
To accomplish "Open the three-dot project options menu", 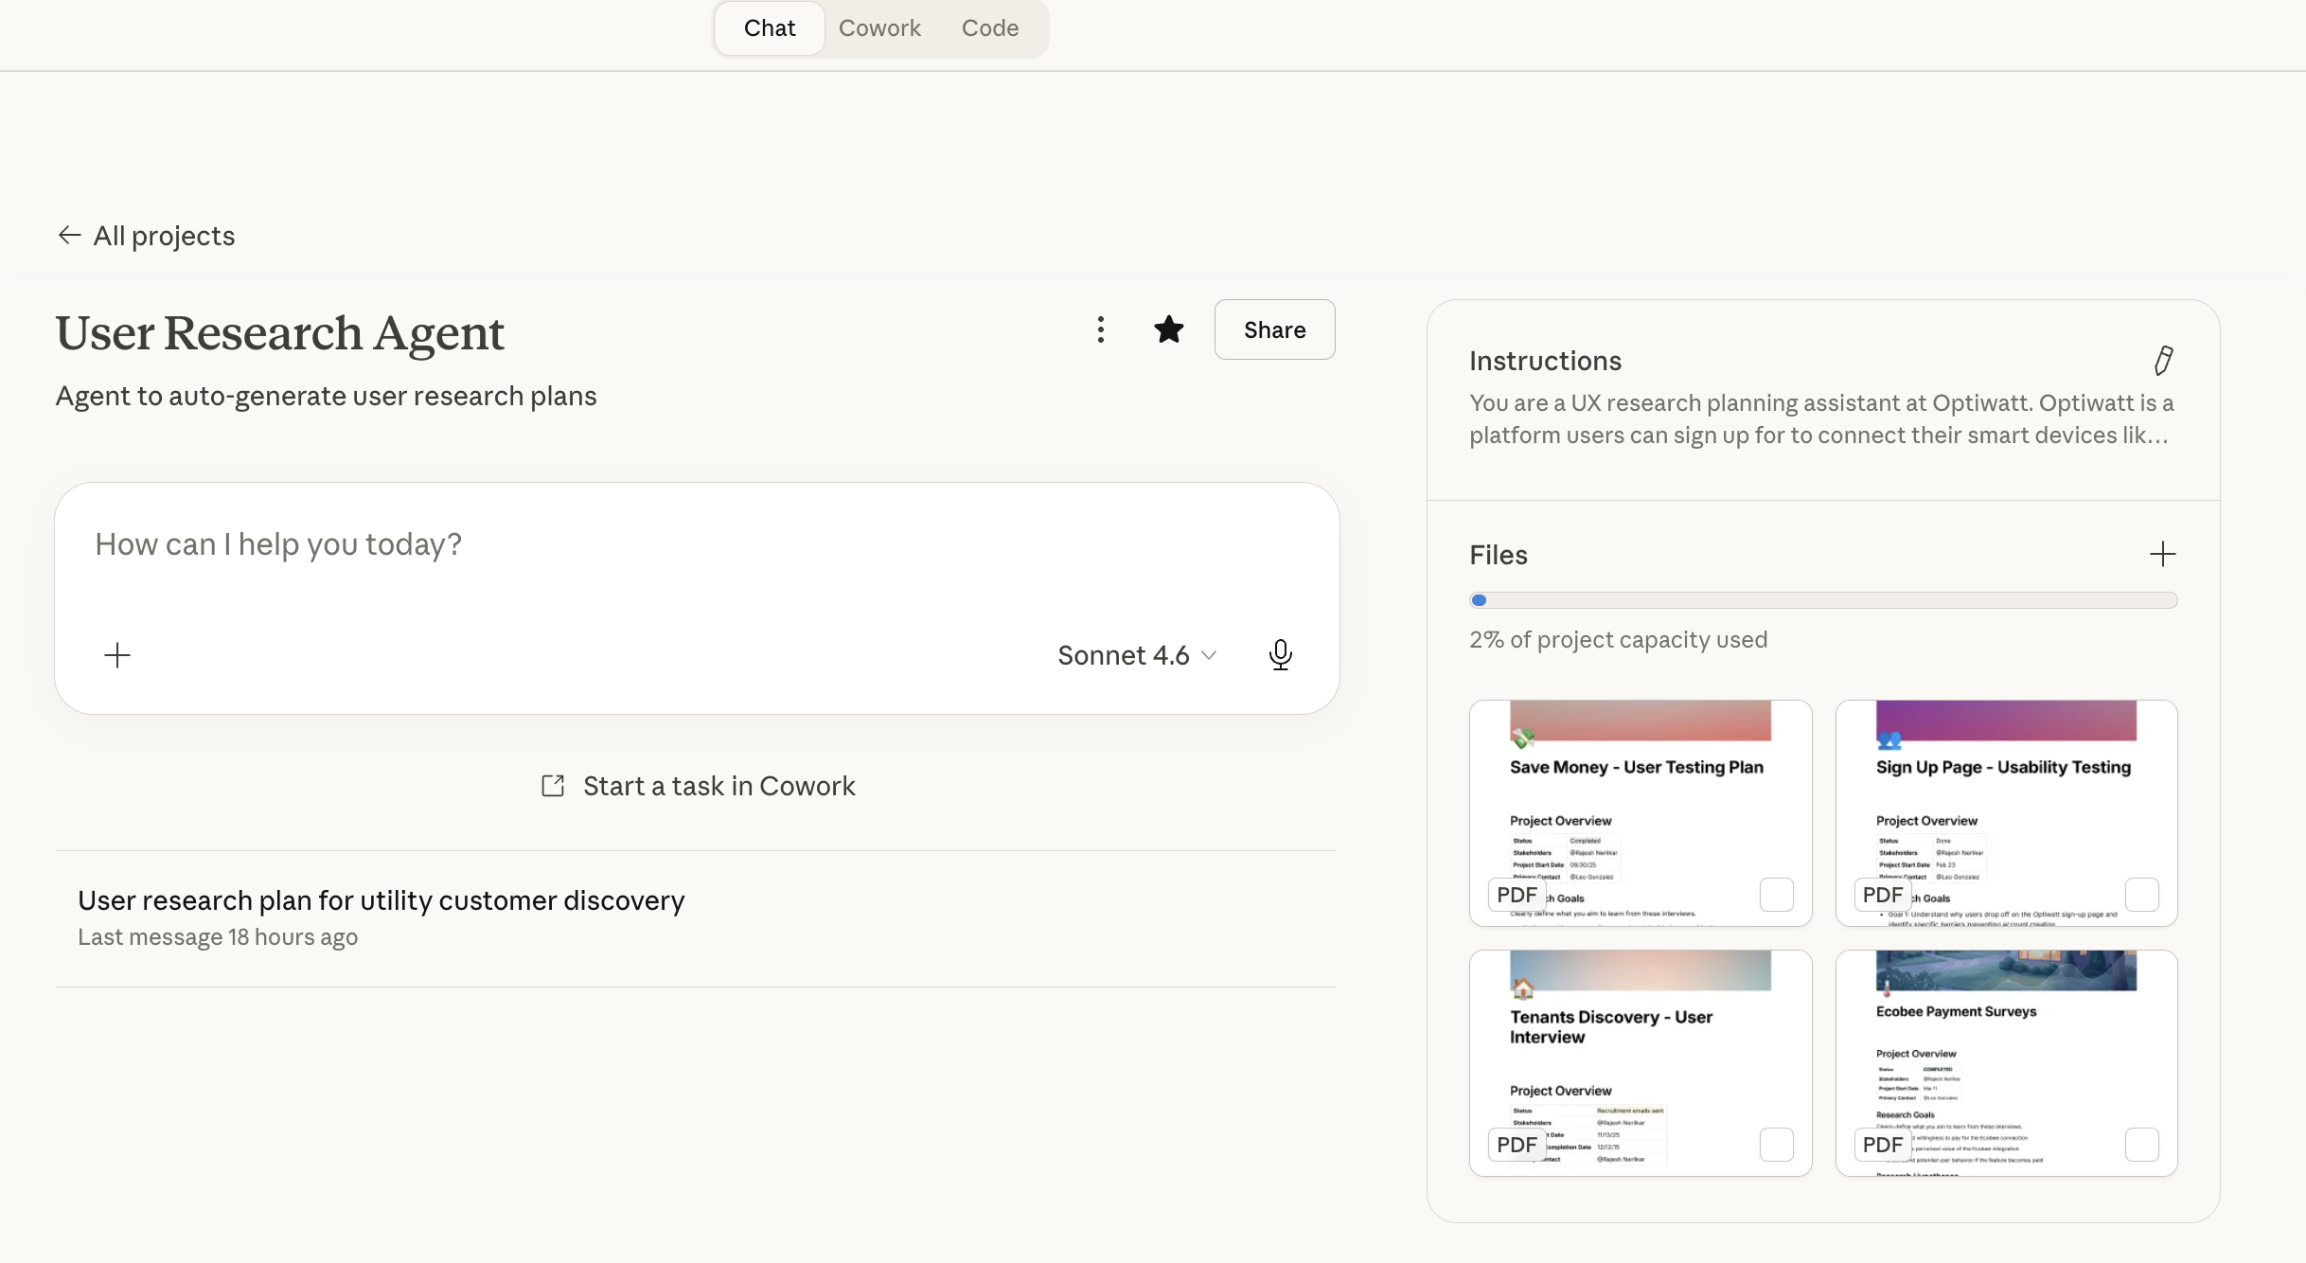I will 1100,329.
